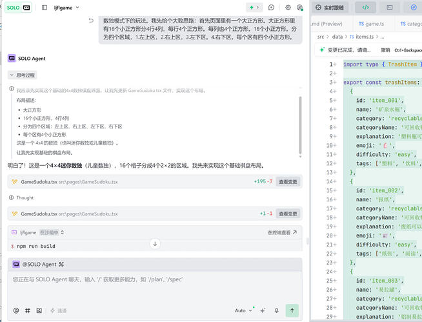Screen dimensions: 422x322
Task: Click code line 3 export const trashItems
Action: [x=383, y=83]
